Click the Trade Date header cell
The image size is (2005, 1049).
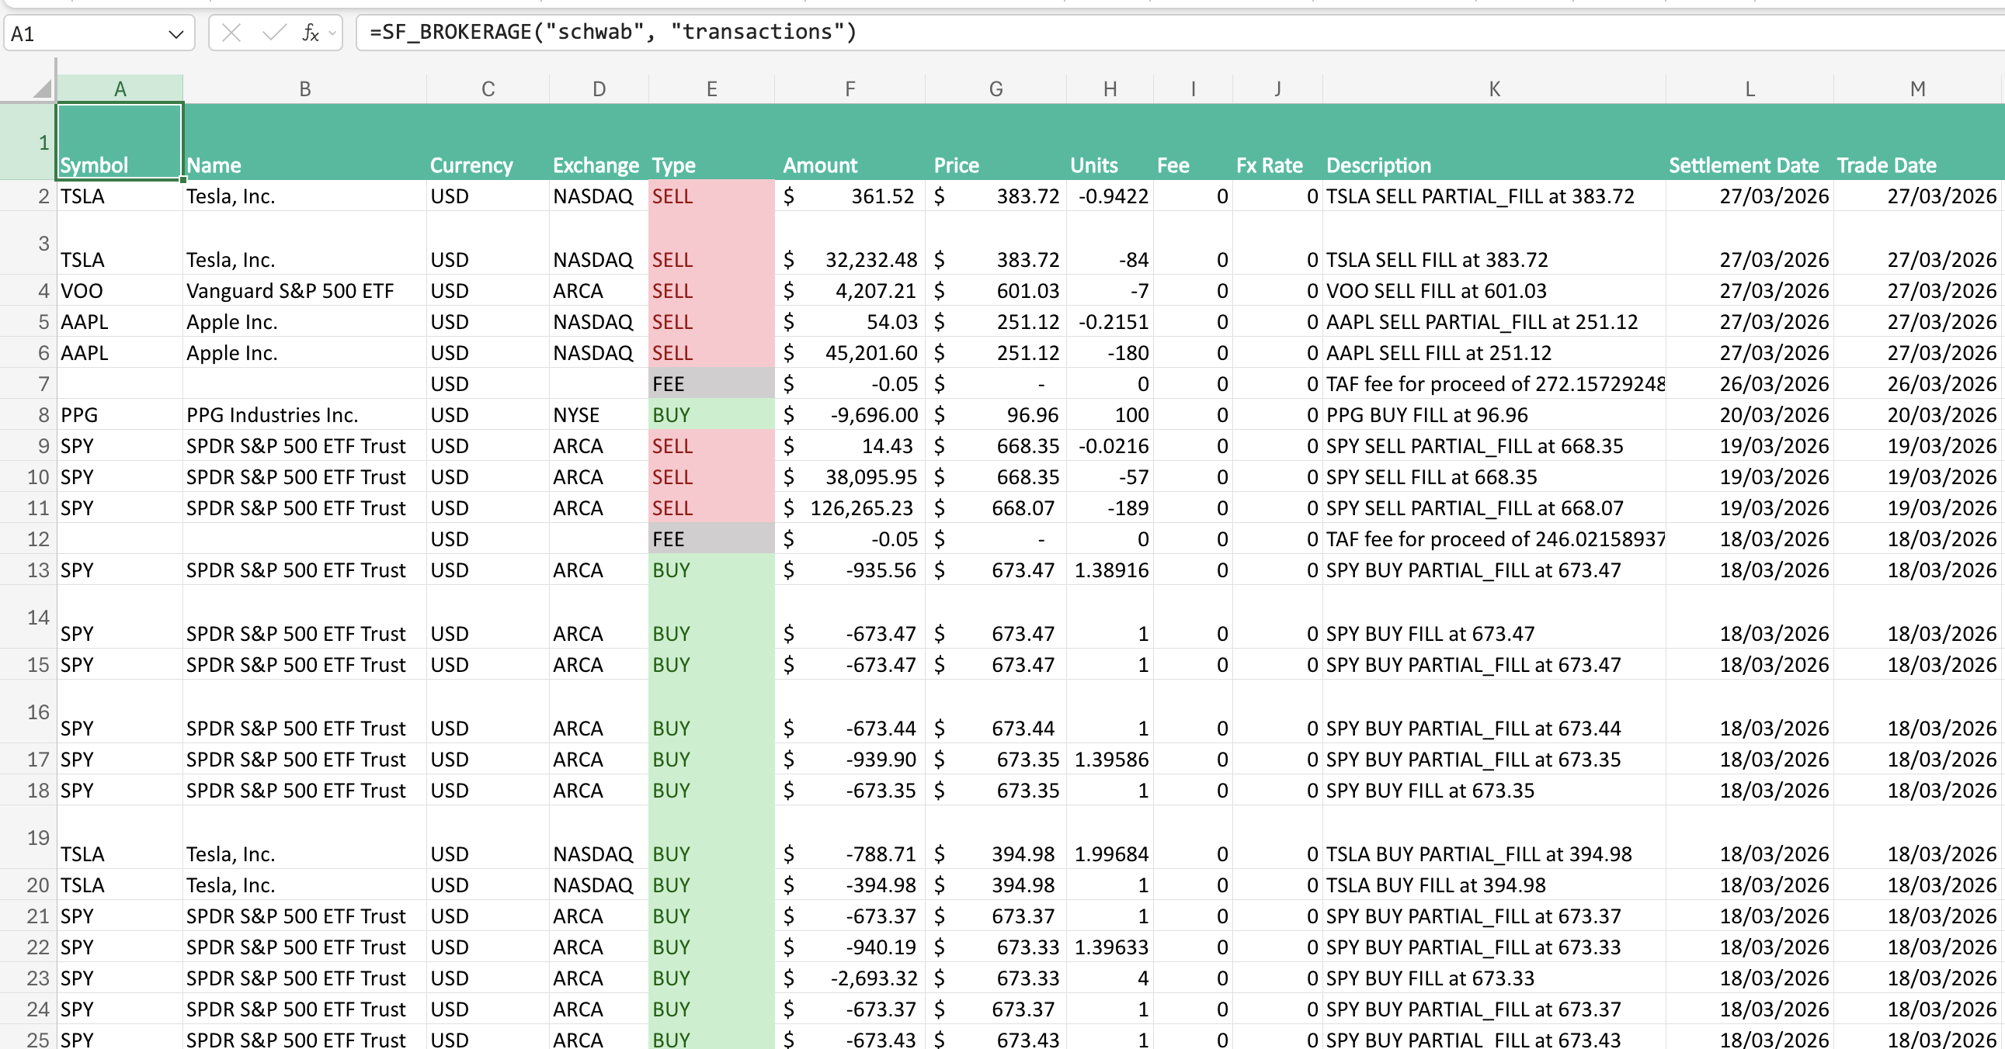(x=1918, y=142)
